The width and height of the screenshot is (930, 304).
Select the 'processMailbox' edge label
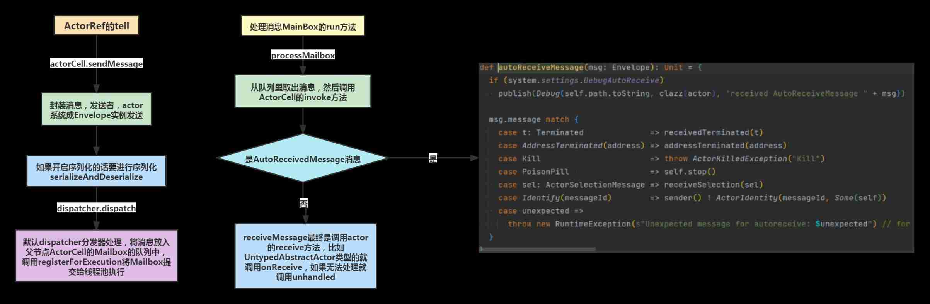coord(303,55)
